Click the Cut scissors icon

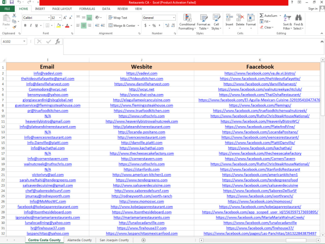[14, 16]
